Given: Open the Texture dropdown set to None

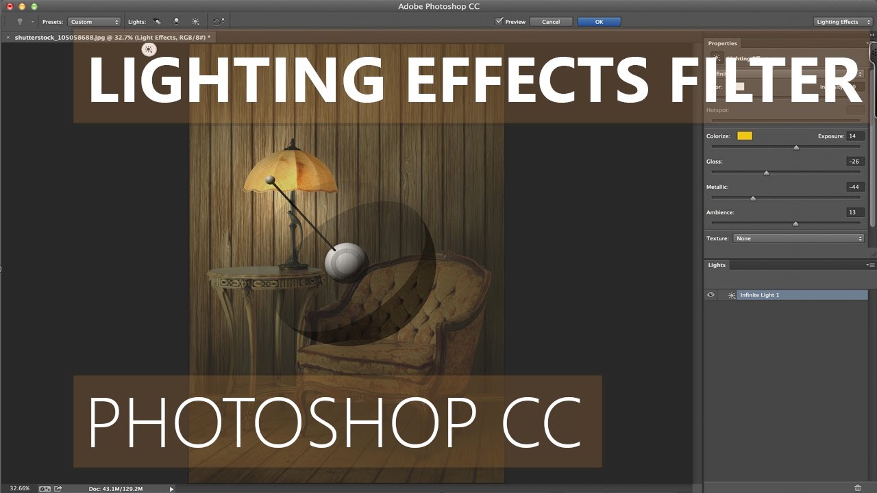Looking at the screenshot, I should coord(798,238).
